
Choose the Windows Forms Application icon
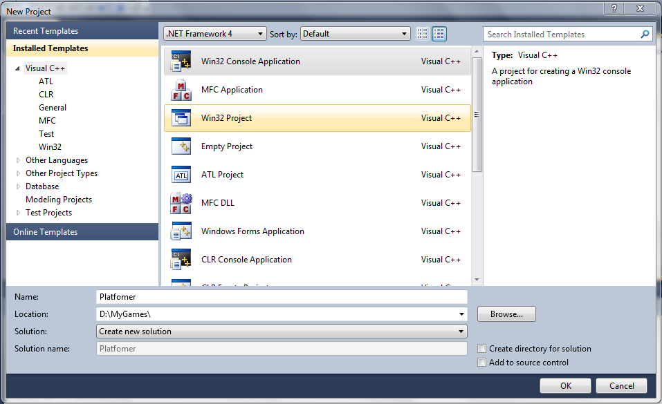[181, 231]
